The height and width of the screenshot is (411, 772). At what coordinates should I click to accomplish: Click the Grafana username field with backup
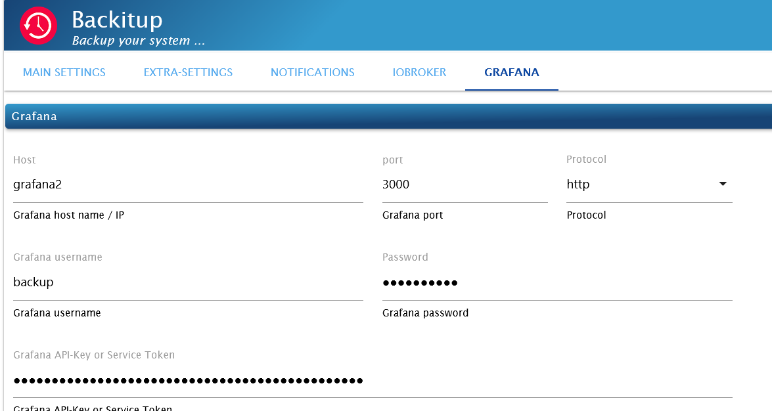(188, 282)
